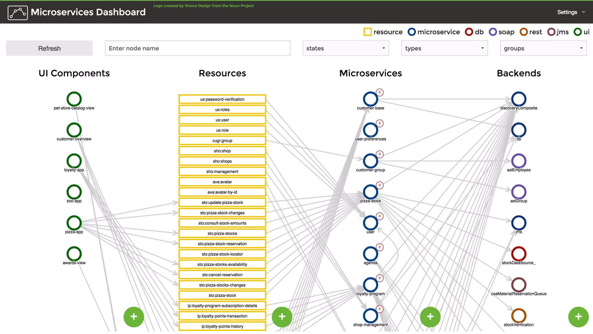Click the Microservices Dashboard logo icon

(18, 12)
